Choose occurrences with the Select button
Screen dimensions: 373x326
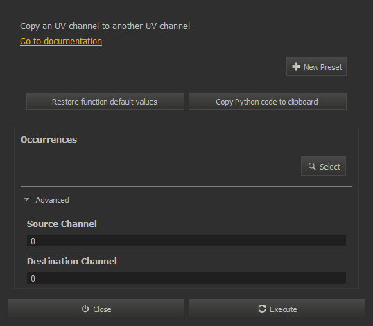pos(323,166)
